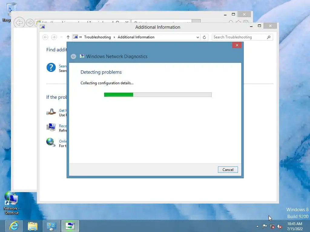The width and height of the screenshot is (310, 232).
Task: Maximize the Internet Explorer window
Action: pos(233,14)
